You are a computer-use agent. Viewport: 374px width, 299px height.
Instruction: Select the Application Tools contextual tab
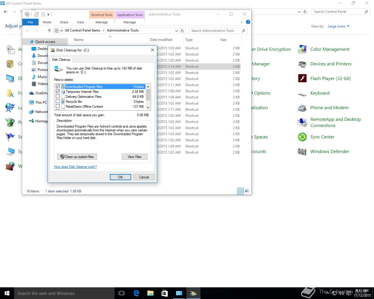click(x=130, y=15)
